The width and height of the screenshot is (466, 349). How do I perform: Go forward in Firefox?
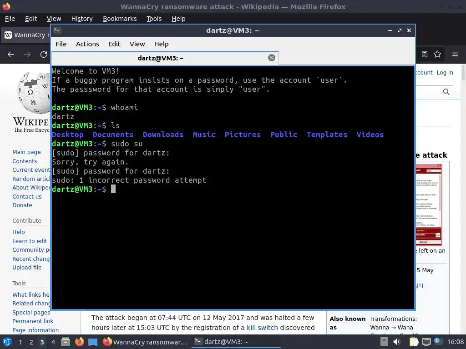(x=27, y=55)
